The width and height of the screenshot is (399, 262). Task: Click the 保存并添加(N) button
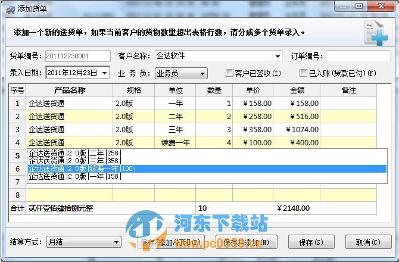(x=247, y=242)
